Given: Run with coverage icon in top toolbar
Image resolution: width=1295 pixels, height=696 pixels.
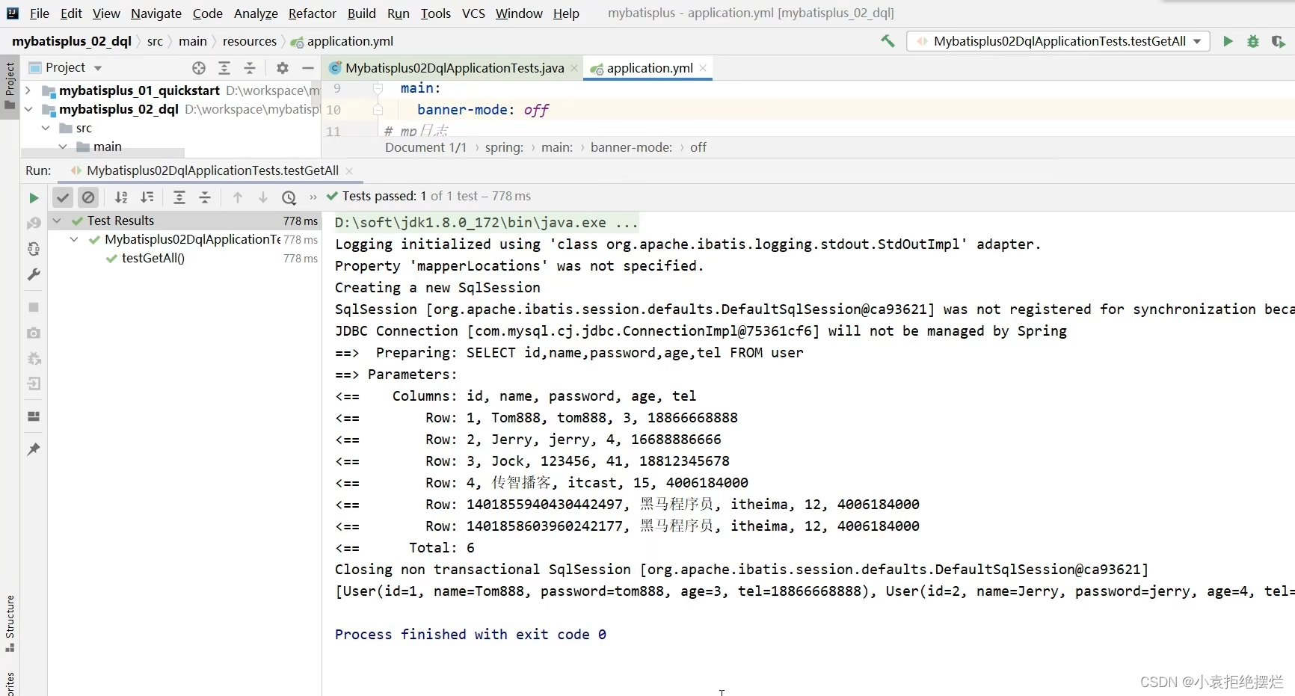Looking at the screenshot, I should (x=1278, y=41).
